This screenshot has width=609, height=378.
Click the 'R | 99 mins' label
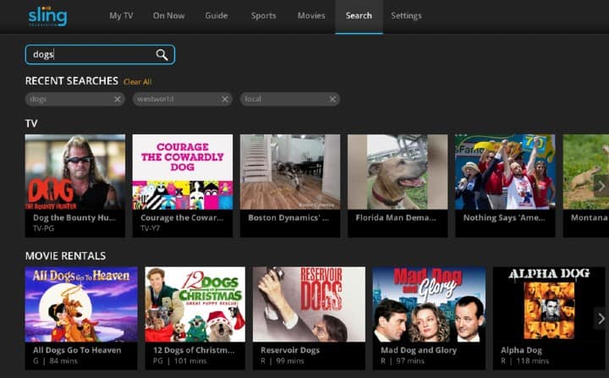(x=283, y=361)
